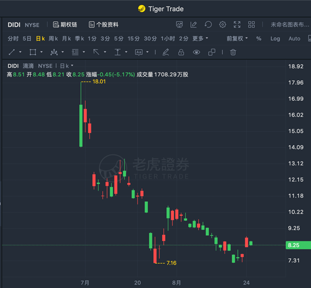Screen dimensions: 311x288
Task: Toggle drawings visibility eye icon
Action: tap(196, 52)
